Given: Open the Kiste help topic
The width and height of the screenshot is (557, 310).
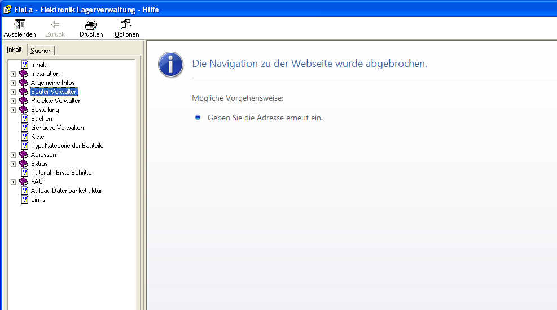Looking at the screenshot, I should 38,137.
